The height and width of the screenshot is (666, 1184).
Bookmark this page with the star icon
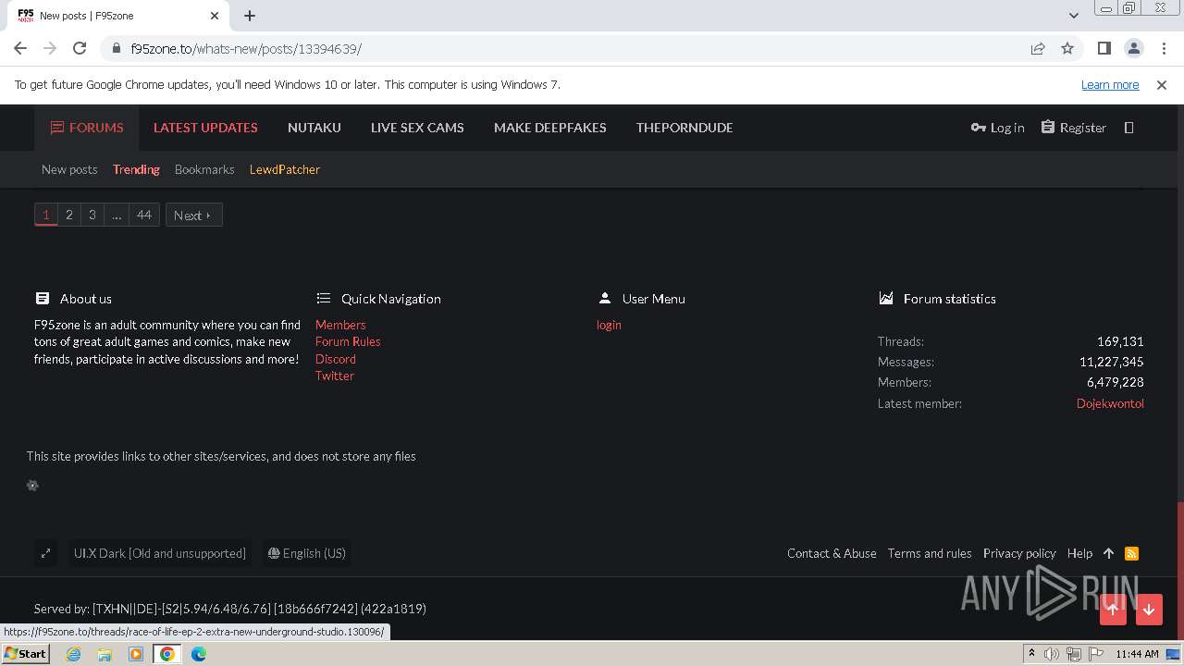pyautogui.click(x=1067, y=48)
